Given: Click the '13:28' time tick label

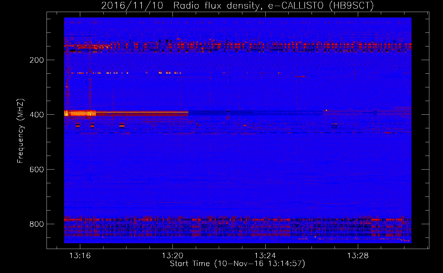Looking at the screenshot, I should 358,256.
